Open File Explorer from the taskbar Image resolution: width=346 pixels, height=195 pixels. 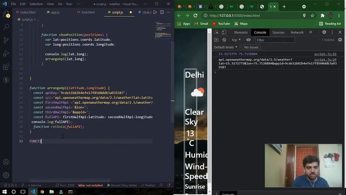(51, 192)
